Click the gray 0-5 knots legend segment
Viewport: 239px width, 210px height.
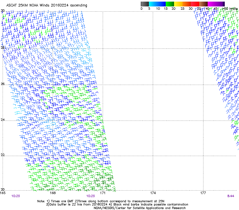[x=145, y=4]
